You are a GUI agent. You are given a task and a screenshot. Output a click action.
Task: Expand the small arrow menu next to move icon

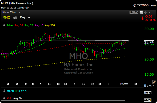[x=150, y=12]
